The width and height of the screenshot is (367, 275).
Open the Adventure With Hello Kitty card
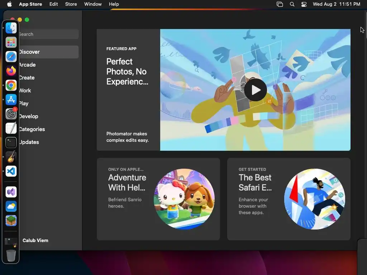coord(158,199)
